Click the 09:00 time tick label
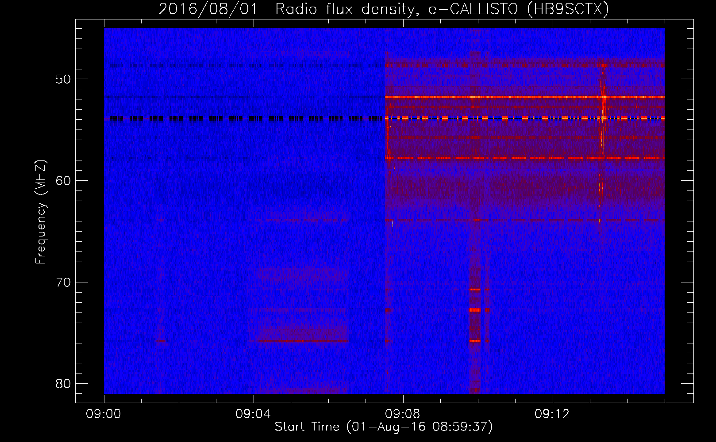The width and height of the screenshot is (716, 442). [x=104, y=414]
